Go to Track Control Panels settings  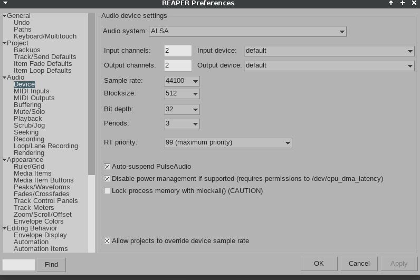(45, 201)
